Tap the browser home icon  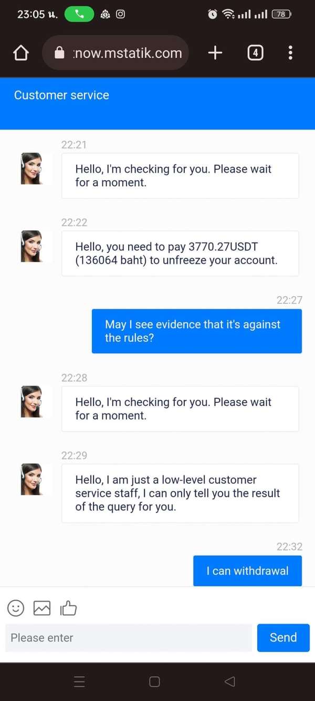[20, 53]
